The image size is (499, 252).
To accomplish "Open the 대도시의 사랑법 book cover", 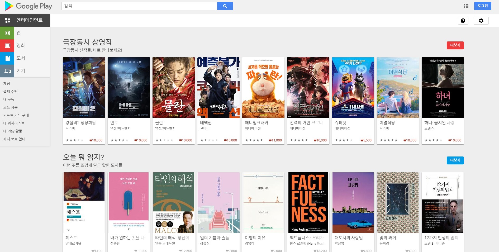I will coord(353,203).
